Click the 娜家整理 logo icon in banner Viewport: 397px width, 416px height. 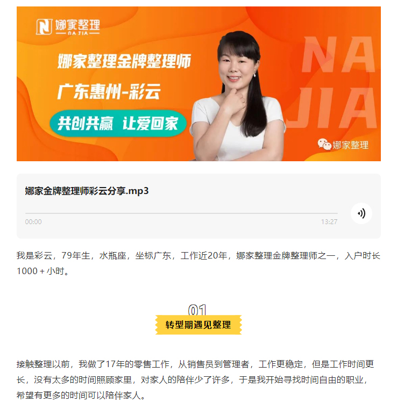tap(44, 26)
